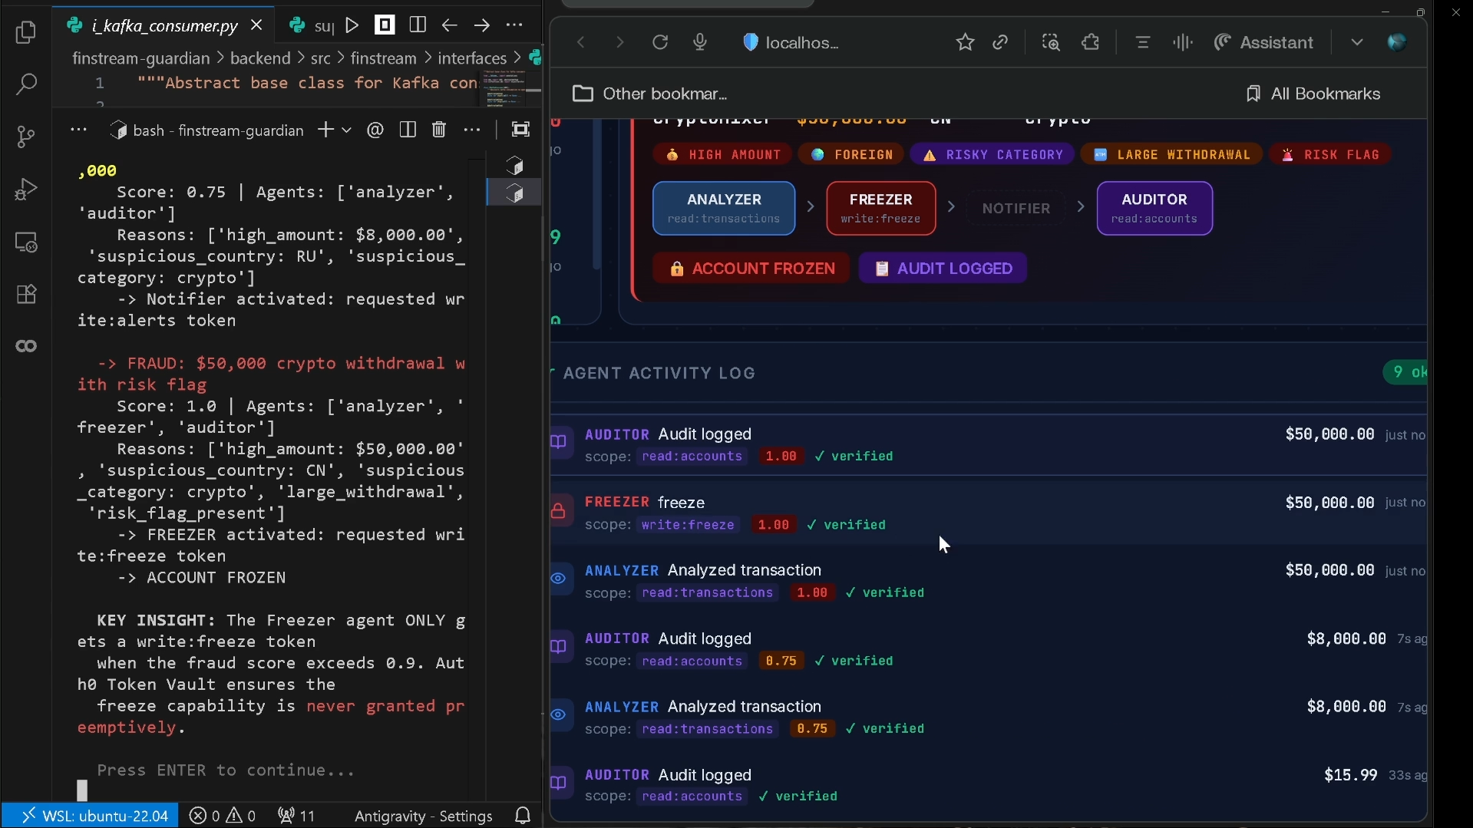Select the bash - finstream-guardian terminal tab
Image resolution: width=1473 pixels, height=828 pixels.
[207, 130]
